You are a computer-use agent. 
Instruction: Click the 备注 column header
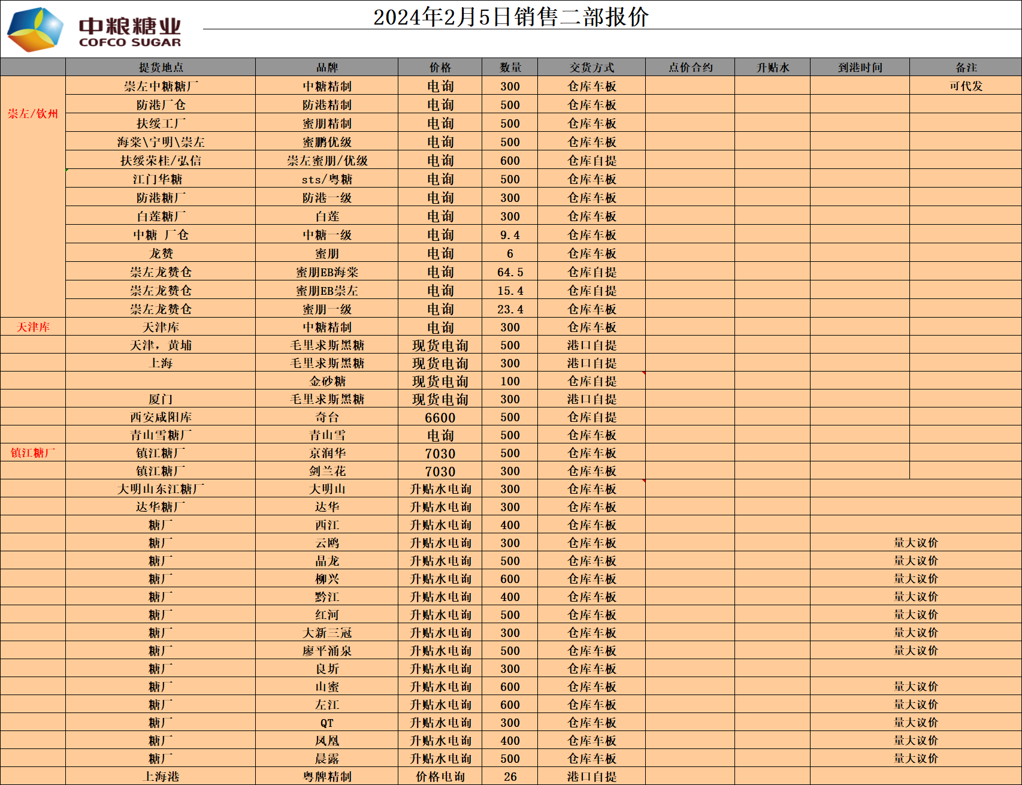coord(966,67)
